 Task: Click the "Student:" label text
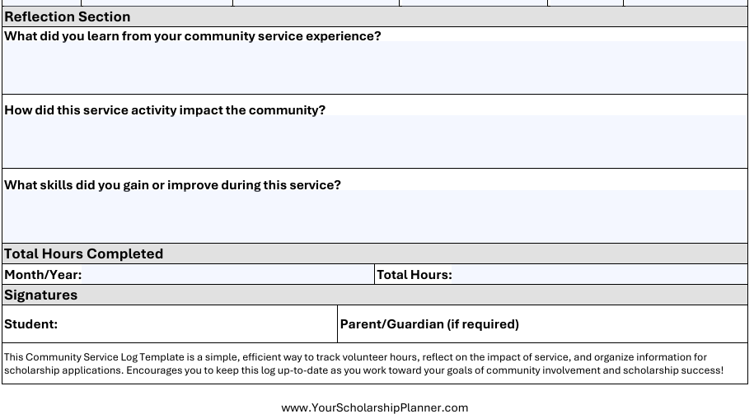point(31,324)
